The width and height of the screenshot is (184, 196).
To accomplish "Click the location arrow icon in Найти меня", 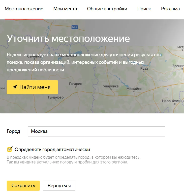I will point(15,87).
